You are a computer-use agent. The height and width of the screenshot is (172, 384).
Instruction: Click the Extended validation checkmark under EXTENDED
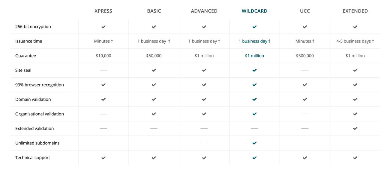click(355, 128)
